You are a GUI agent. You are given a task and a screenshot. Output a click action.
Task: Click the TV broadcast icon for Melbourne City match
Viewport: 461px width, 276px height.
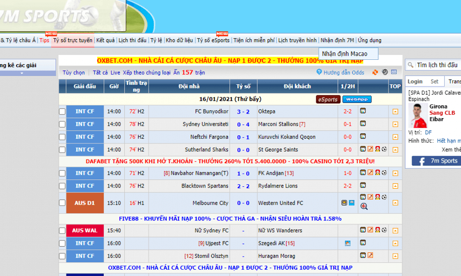(344, 203)
